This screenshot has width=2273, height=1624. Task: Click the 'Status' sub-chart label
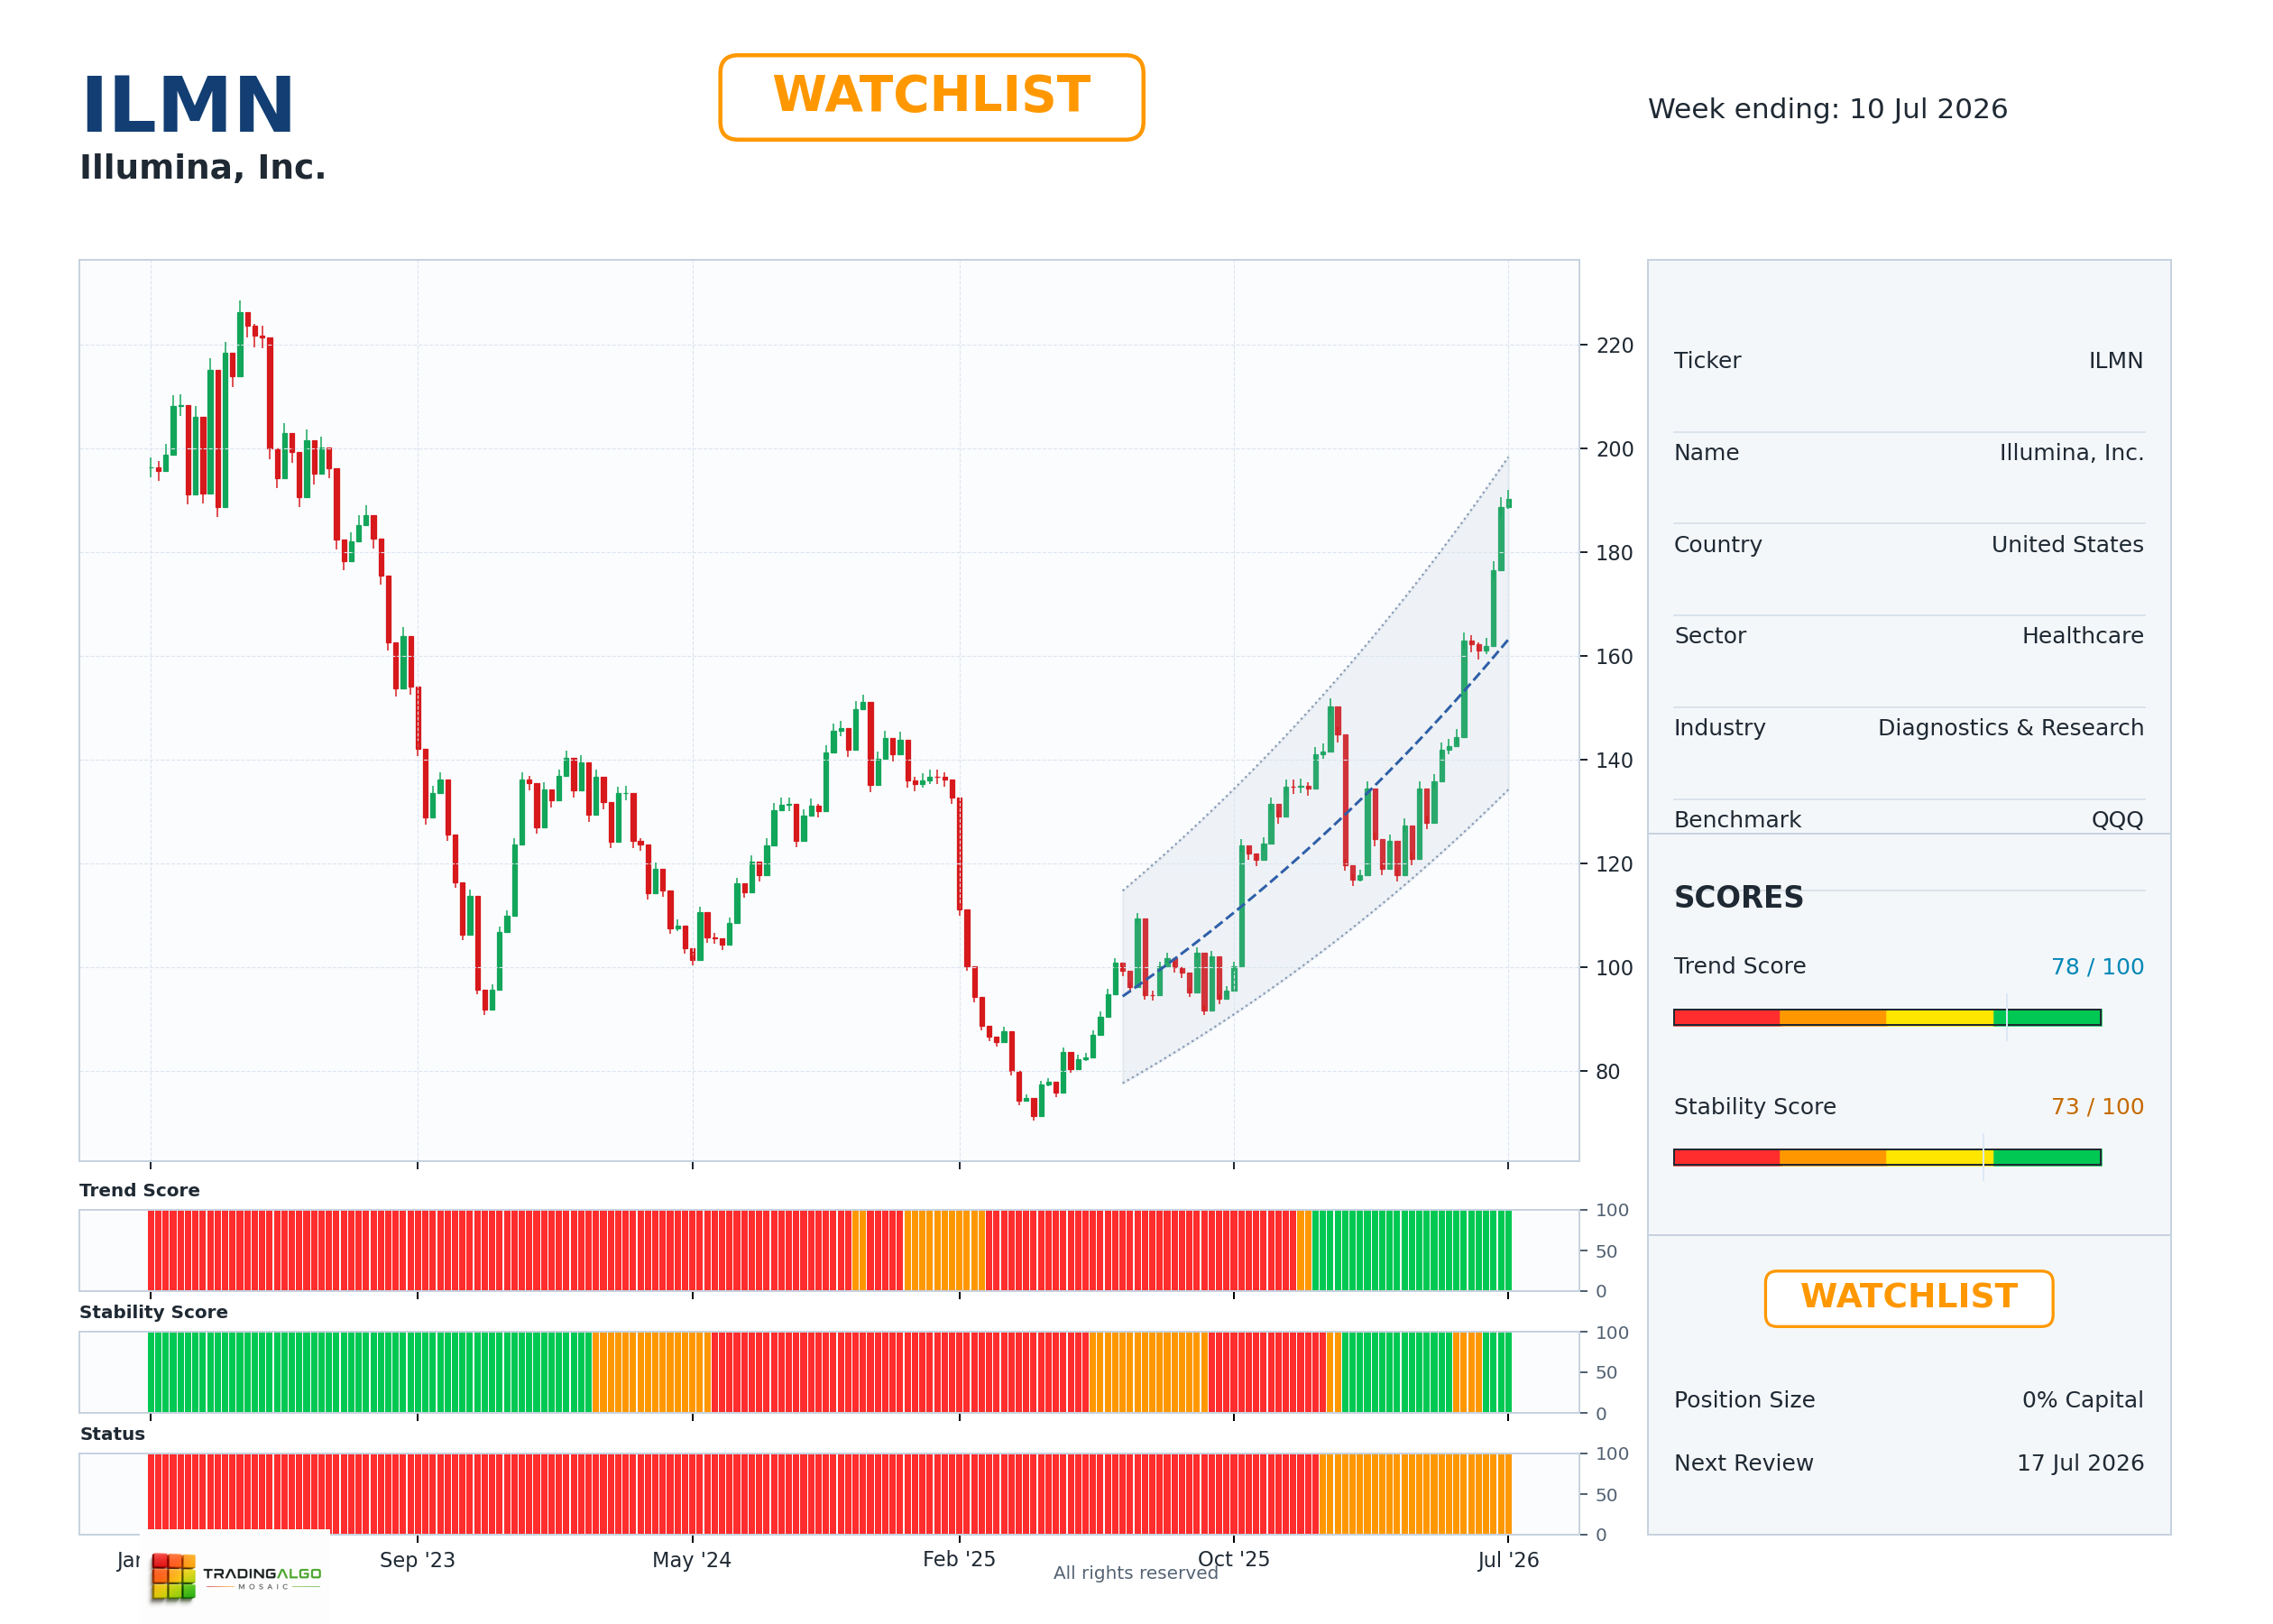click(x=112, y=1434)
